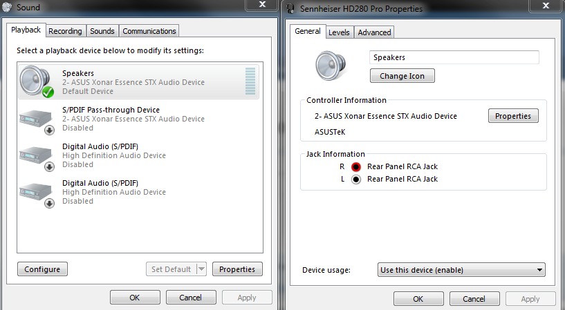The image size is (565, 310).
Task: Expand the Set Default dropdown arrow
Action: (x=201, y=269)
